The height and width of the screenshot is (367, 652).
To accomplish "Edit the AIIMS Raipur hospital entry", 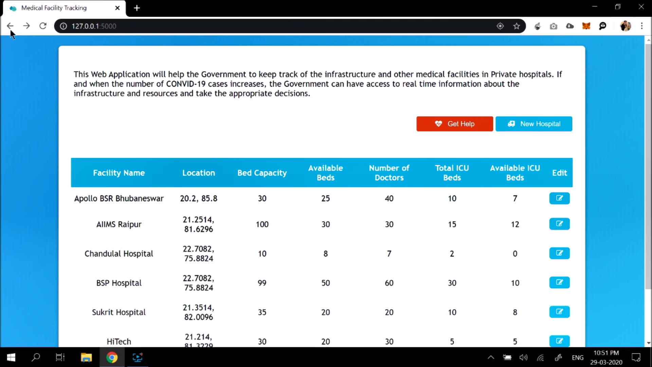I will click(x=559, y=224).
